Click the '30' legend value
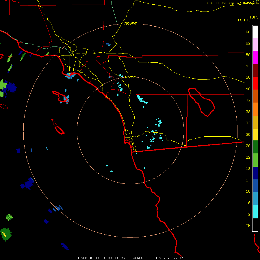Image resolution: width=260 pixels, height=260 pixels. (248, 134)
